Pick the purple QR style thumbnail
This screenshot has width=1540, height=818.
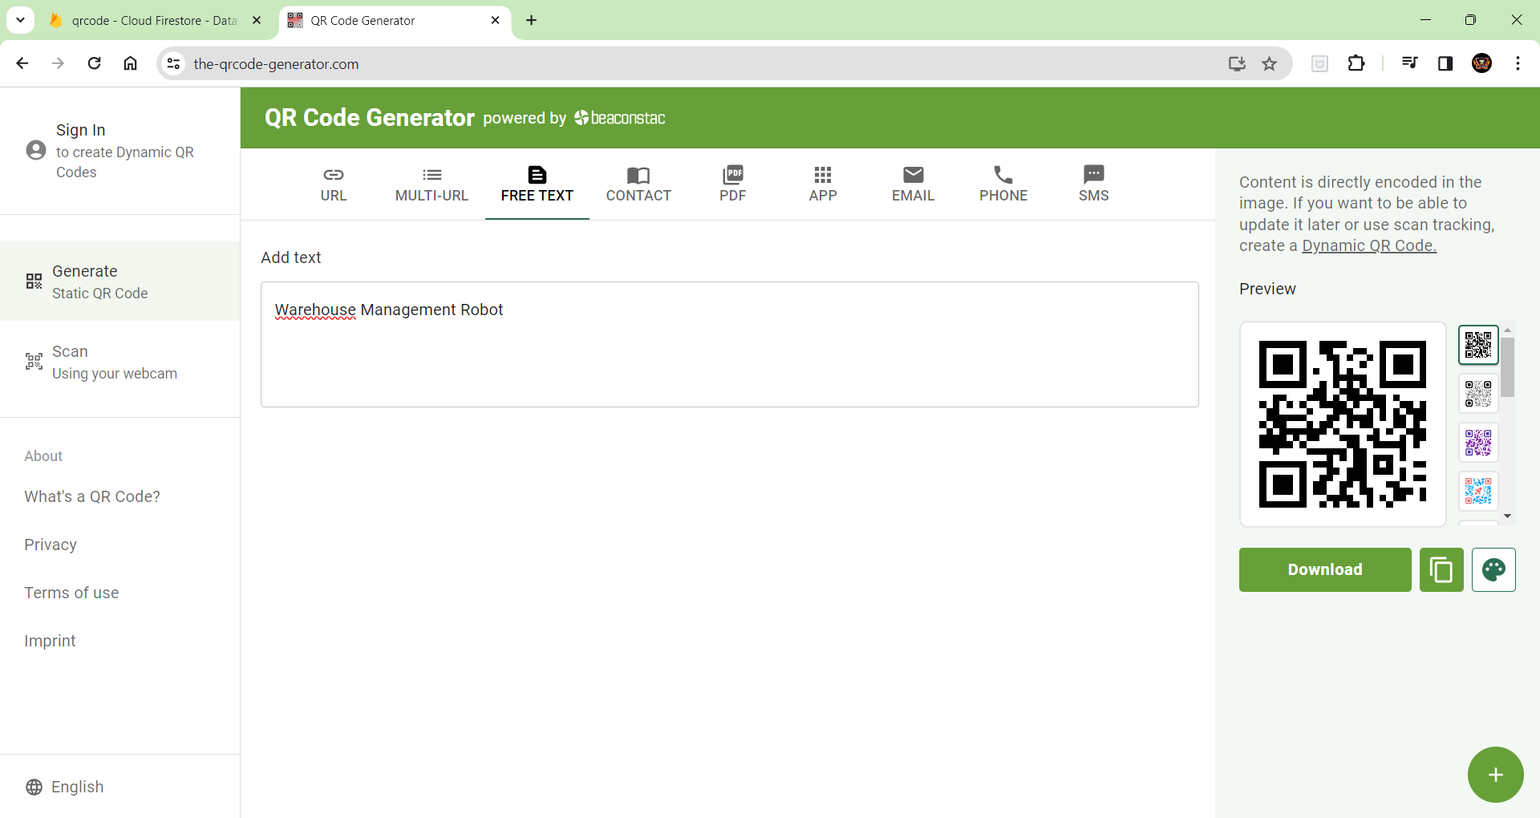tap(1478, 442)
